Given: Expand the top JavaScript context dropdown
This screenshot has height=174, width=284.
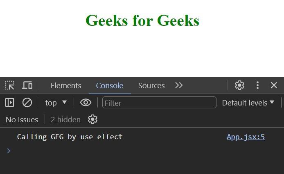Looking at the screenshot, I should click(56, 103).
